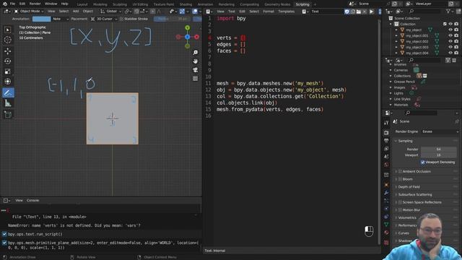Select the Transform tool
Screen dimensions: 462x260
point(8,82)
